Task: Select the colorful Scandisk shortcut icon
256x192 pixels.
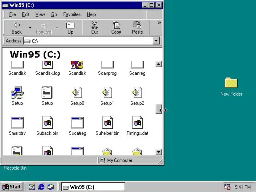Action: [x=77, y=64]
